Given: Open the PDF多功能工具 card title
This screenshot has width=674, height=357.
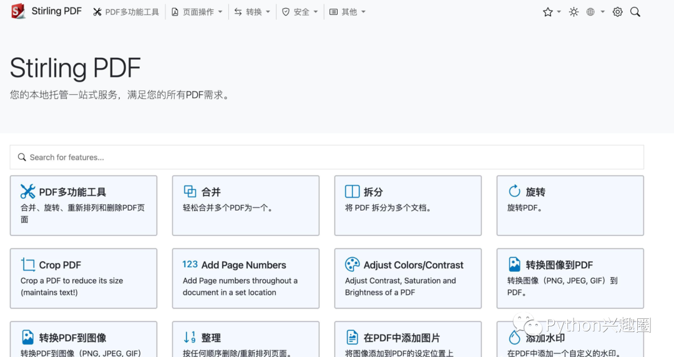Looking at the screenshot, I should point(72,192).
